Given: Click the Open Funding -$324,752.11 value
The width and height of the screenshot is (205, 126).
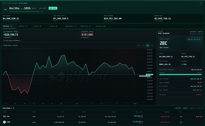Looking at the screenshot, I should point(197,90).
